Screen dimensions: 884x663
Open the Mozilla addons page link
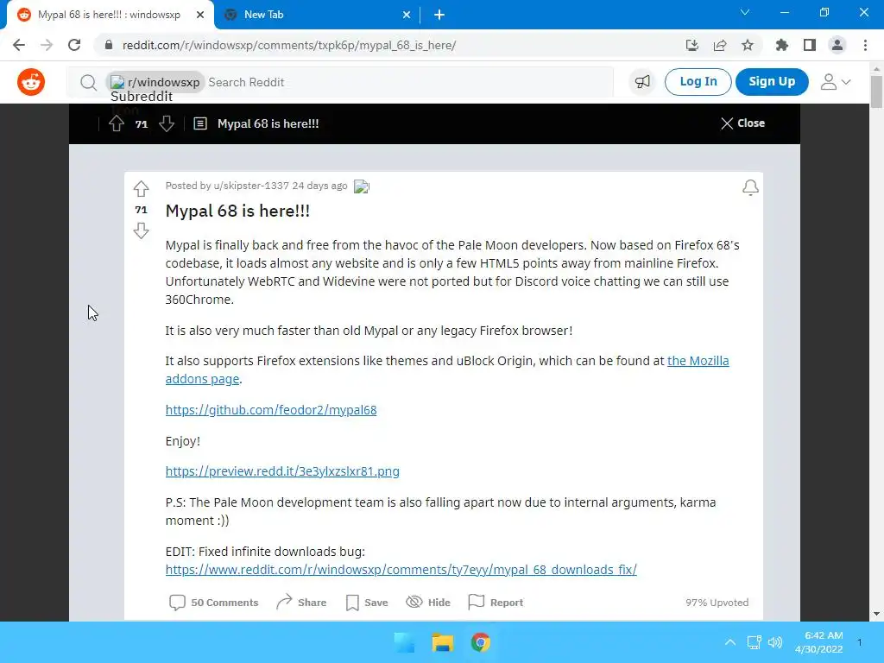point(698,361)
